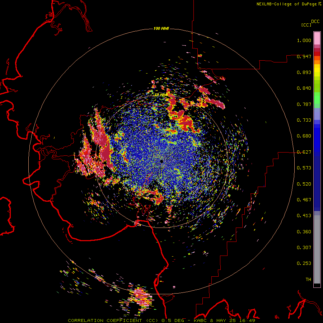323x323 pixels.
Task: Click the 100 NMI range ring label
Action: [161, 28]
